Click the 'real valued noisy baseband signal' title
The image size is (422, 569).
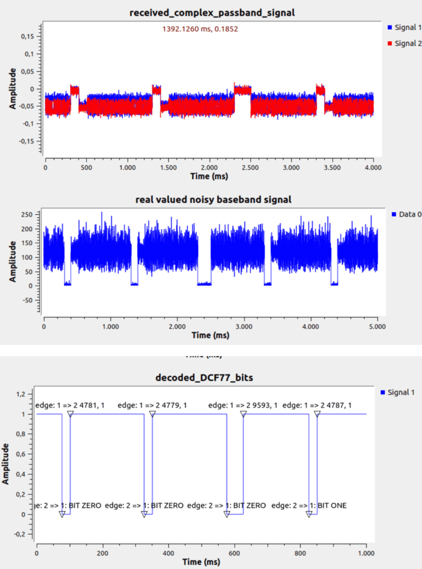[x=213, y=199]
